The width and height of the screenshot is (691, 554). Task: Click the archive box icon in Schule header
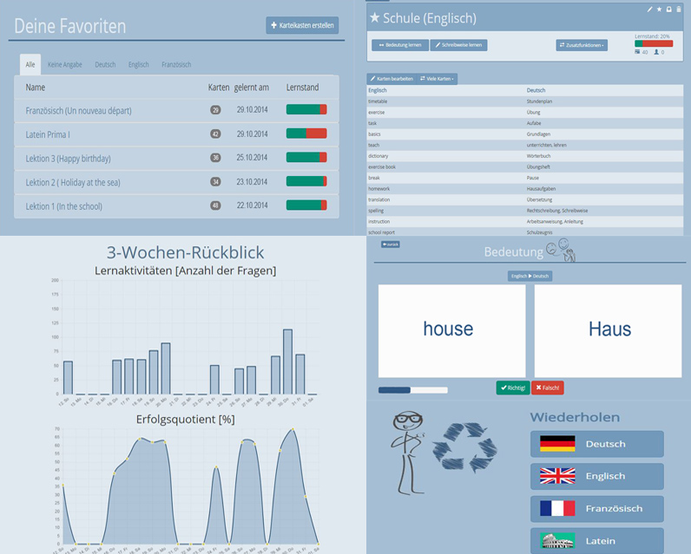click(669, 10)
